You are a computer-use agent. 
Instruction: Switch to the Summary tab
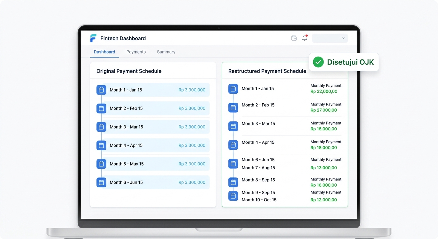tap(166, 52)
